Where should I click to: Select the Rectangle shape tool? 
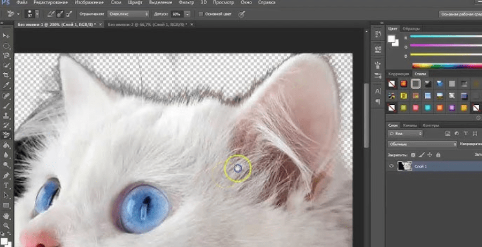(6, 205)
